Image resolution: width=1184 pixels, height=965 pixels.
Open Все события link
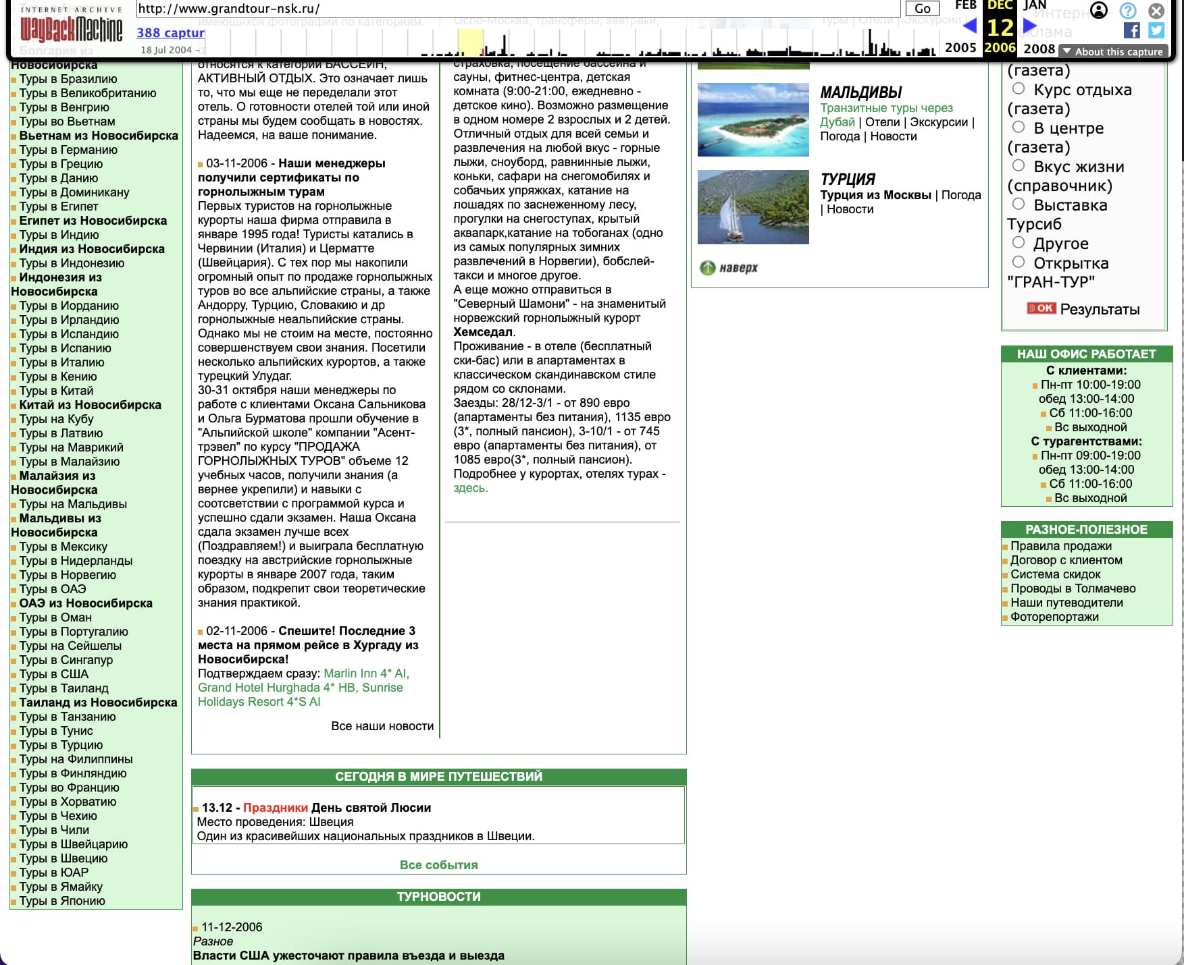(439, 865)
